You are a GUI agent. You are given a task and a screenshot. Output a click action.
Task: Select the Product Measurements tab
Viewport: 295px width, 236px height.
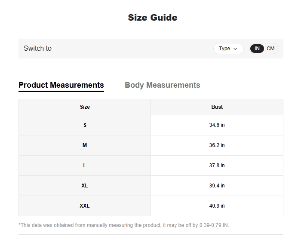61,85
